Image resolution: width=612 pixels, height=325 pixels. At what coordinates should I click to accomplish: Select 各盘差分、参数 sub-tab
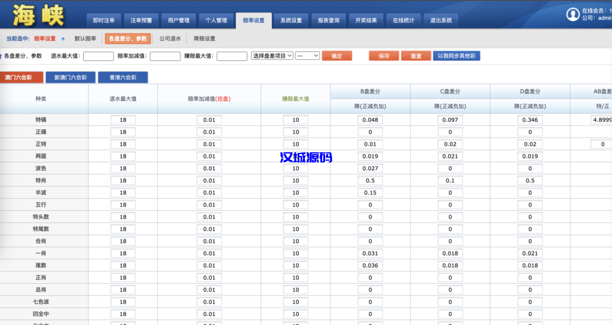tap(128, 39)
